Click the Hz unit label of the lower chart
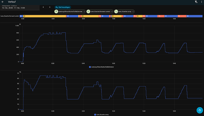The height and width of the screenshot is (116, 204). [x=20, y=72]
